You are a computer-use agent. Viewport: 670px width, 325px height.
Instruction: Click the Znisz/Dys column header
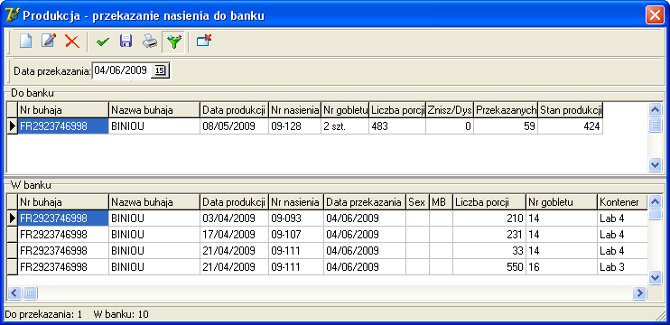450,110
